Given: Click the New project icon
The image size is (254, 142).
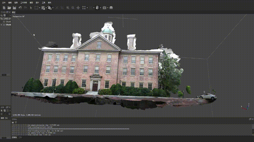Looking at the screenshot, I should coord(4,7).
